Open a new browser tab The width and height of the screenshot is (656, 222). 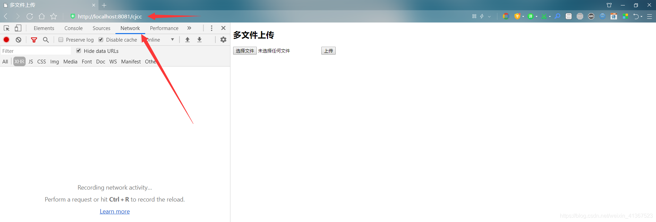click(x=104, y=5)
